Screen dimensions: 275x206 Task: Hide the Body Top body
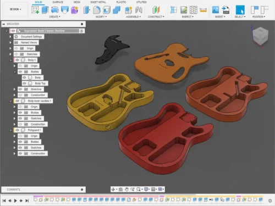pos(24,83)
